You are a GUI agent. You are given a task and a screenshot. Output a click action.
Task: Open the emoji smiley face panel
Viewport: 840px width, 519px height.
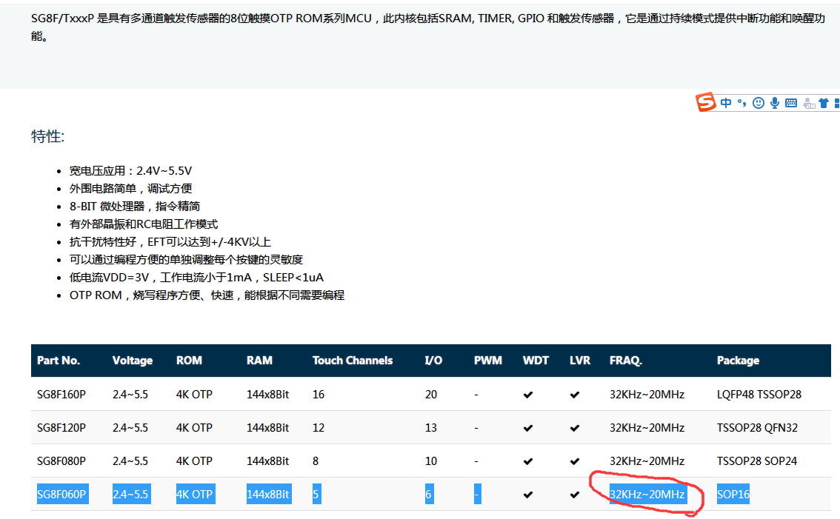(x=758, y=103)
